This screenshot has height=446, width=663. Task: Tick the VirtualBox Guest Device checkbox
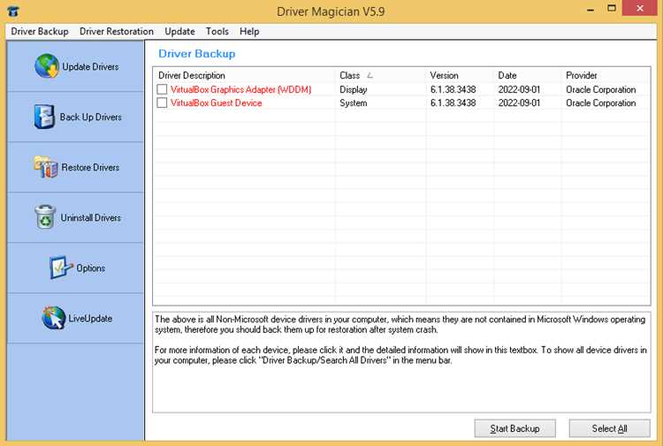[162, 102]
